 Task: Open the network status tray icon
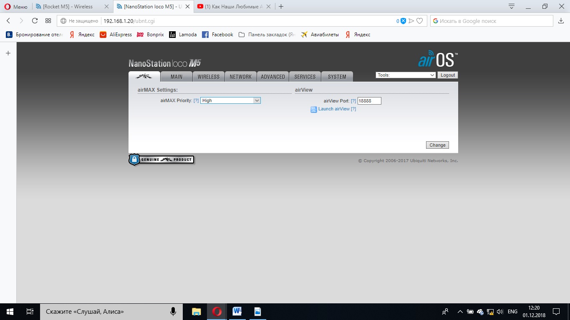(490, 311)
